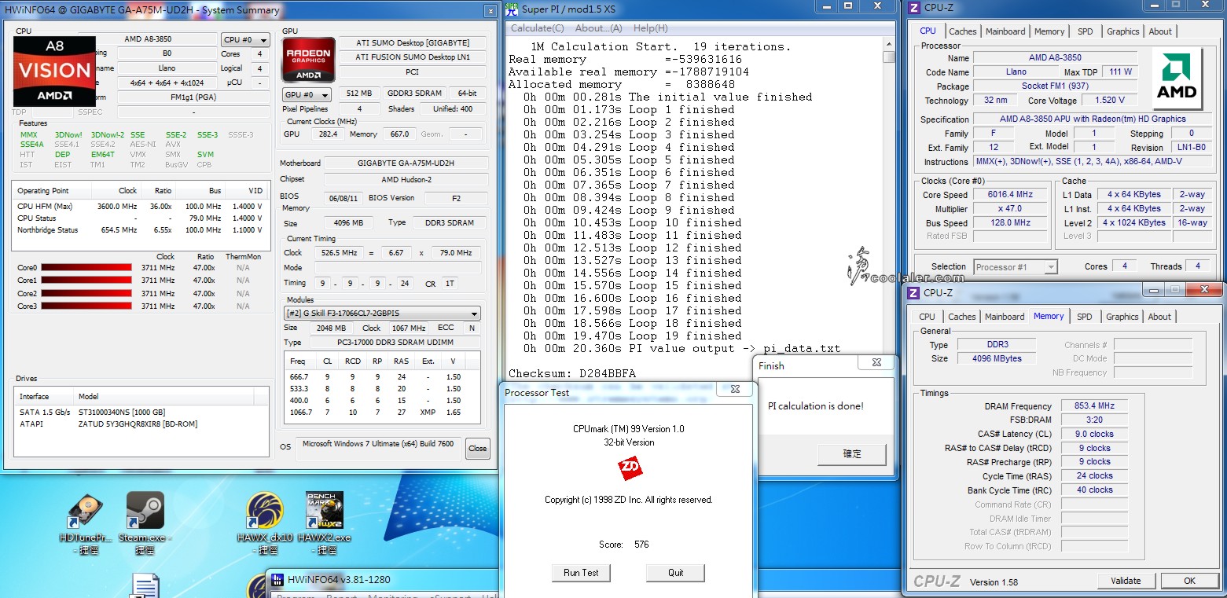Click the CPU-Z title icon in the CPU window
1227x598 pixels.
913,8
